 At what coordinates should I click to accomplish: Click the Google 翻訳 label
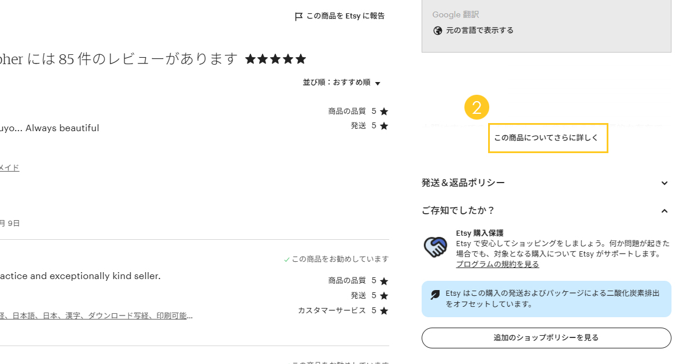pos(456,15)
